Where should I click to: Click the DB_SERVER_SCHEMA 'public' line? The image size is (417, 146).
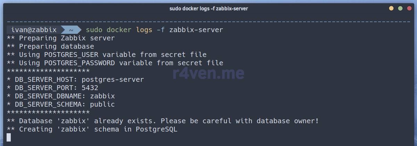tap(61, 105)
